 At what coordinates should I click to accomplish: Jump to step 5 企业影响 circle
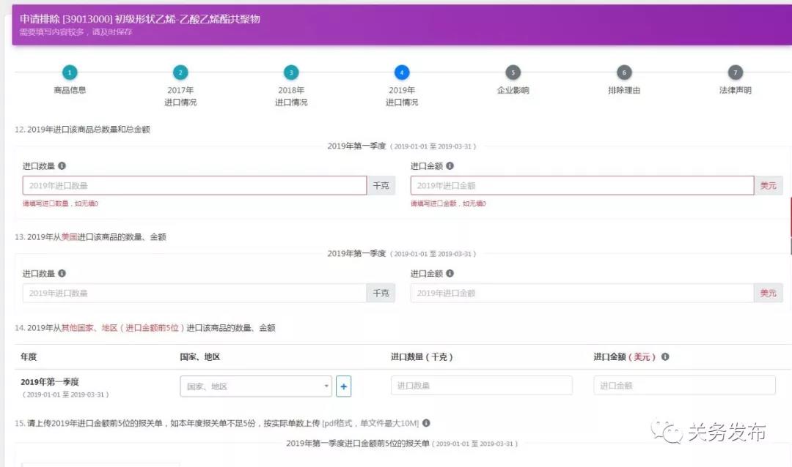click(x=513, y=72)
